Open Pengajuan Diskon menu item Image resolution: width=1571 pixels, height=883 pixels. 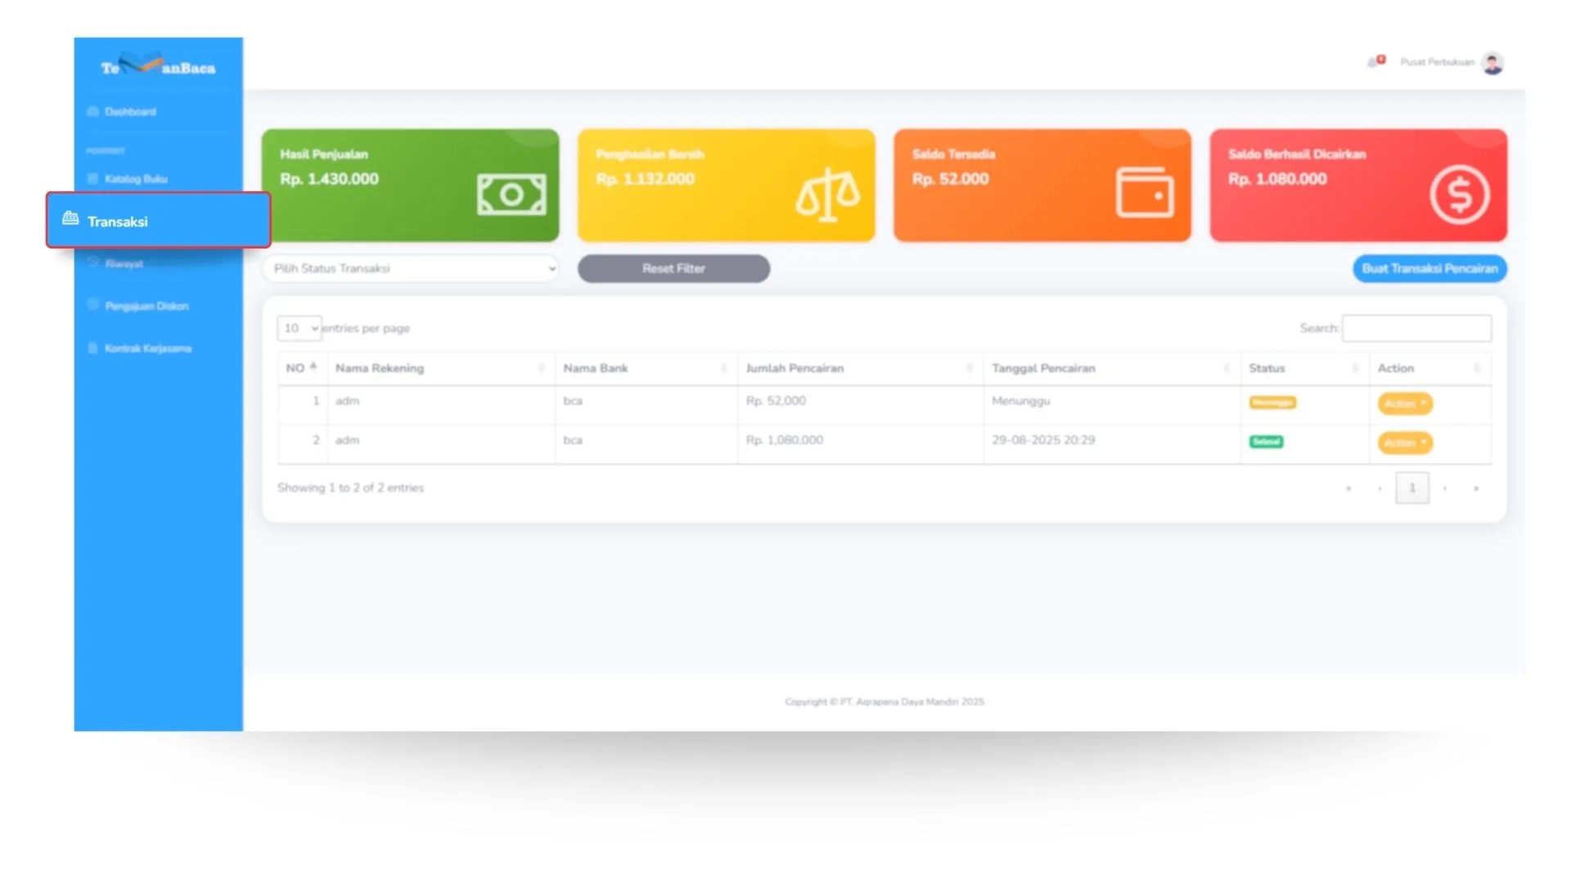[146, 306]
